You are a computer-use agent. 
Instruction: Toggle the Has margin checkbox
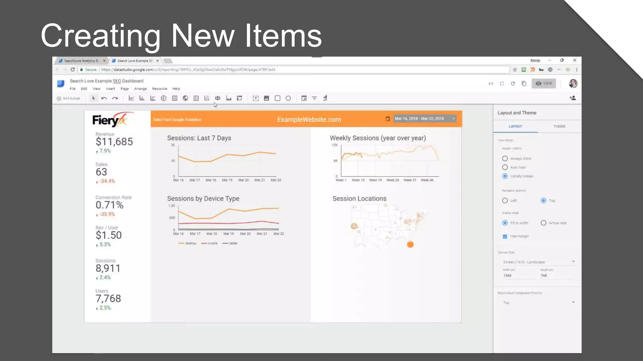(x=505, y=236)
